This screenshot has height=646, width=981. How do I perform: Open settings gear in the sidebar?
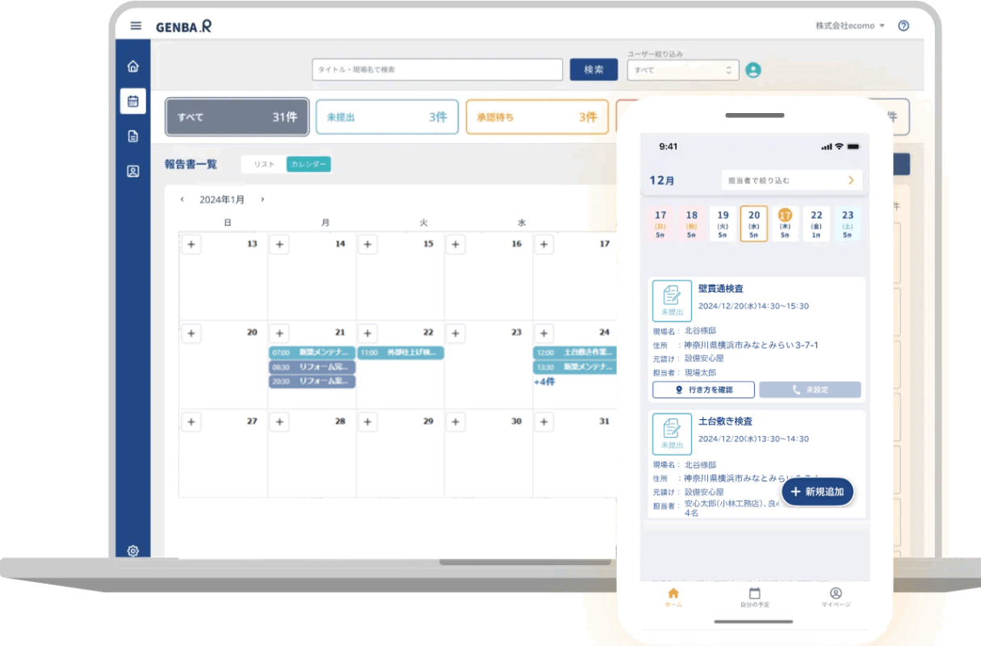tap(133, 551)
